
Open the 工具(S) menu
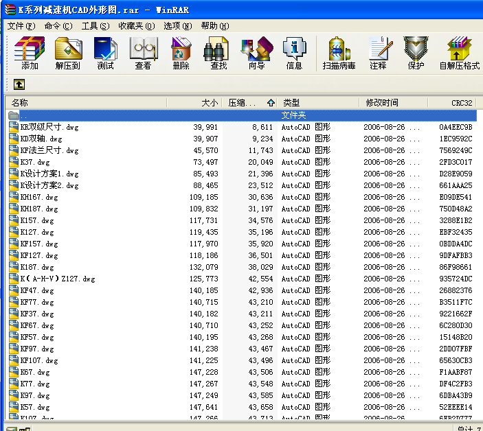coord(96,26)
